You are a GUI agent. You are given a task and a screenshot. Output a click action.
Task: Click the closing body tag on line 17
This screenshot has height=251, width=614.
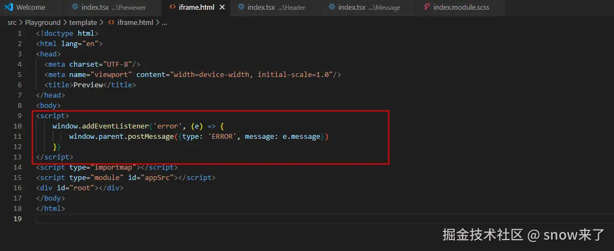[x=51, y=198]
